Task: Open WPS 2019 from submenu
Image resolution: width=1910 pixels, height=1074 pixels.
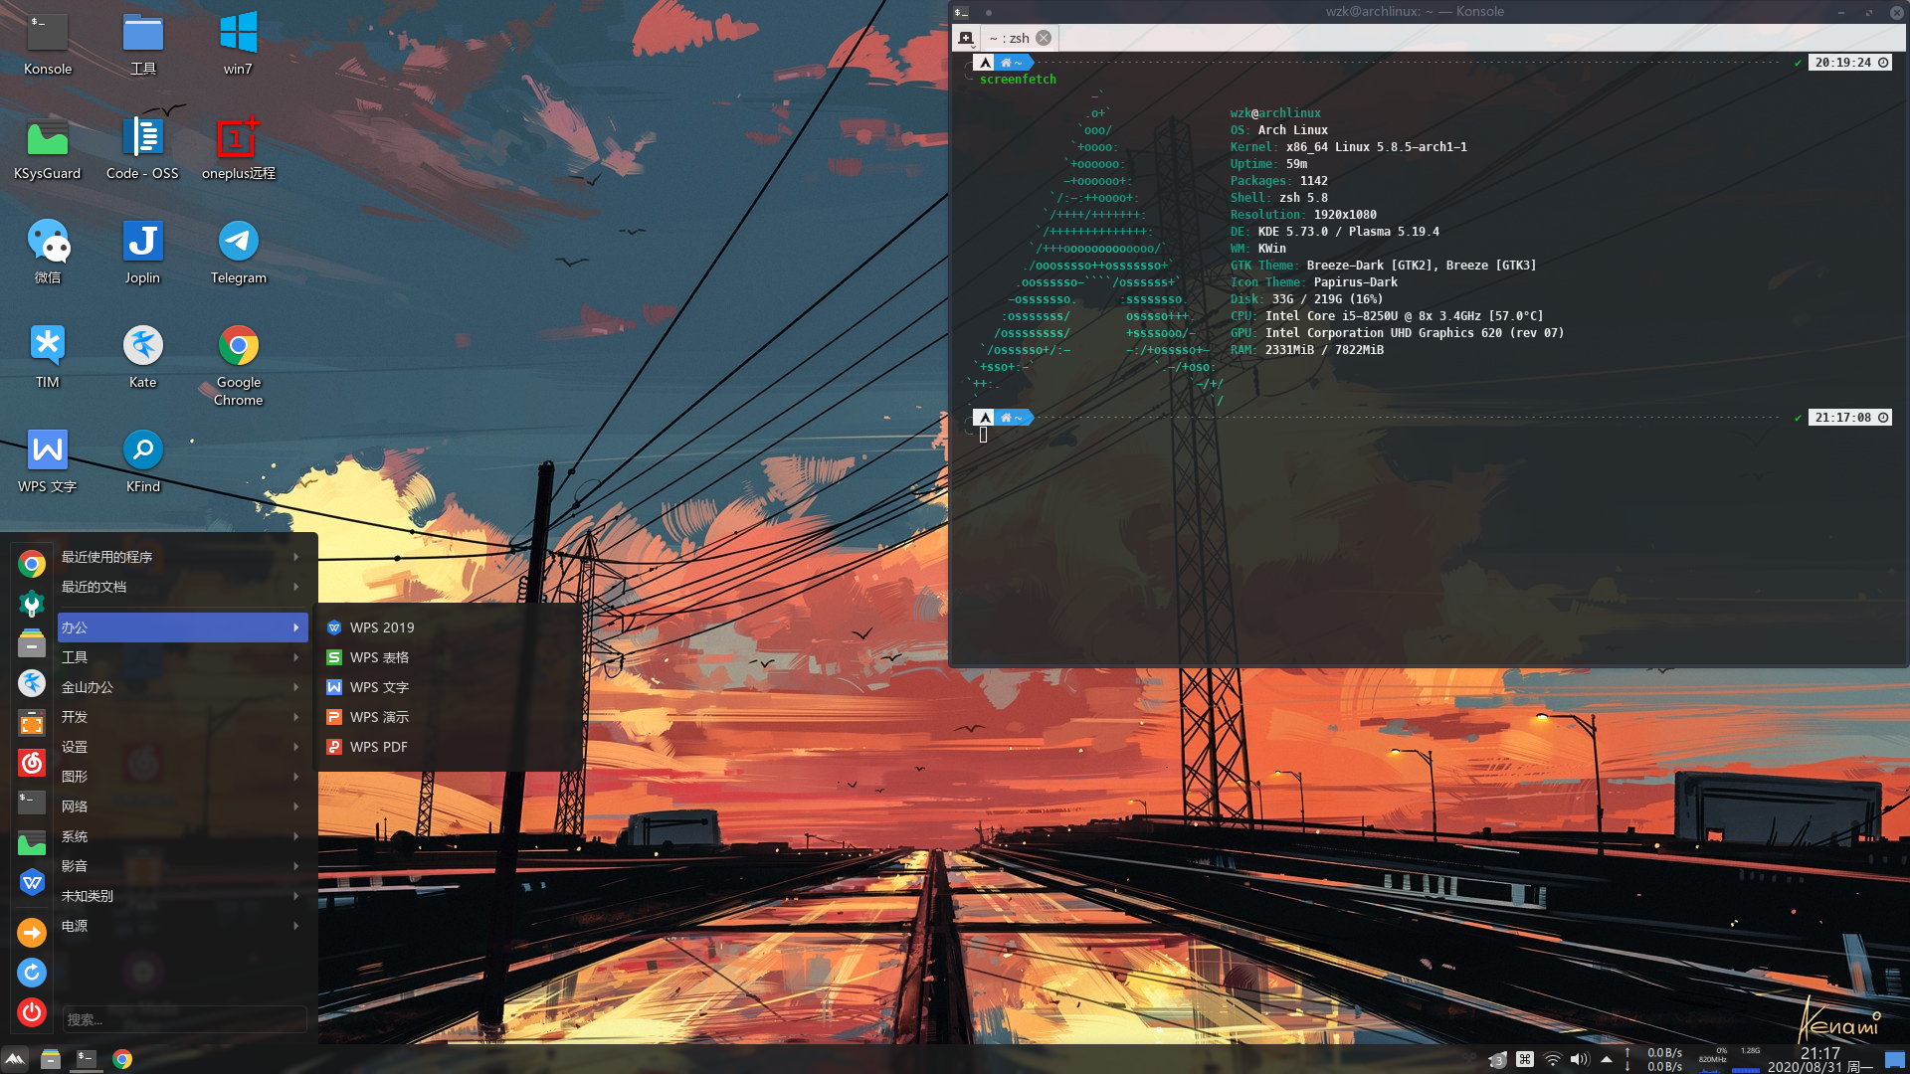Action: click(x=449, y=627)
